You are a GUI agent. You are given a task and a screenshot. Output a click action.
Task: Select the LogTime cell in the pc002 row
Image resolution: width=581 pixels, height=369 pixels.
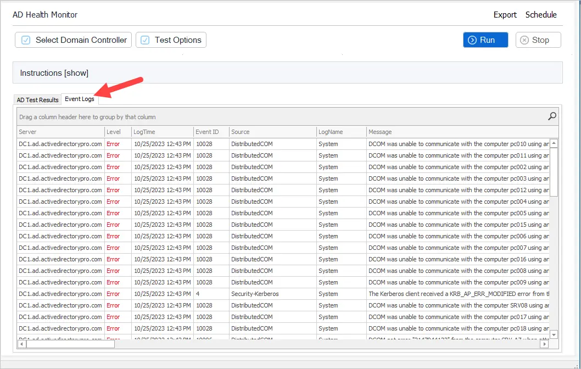click(x=163, y=167)
